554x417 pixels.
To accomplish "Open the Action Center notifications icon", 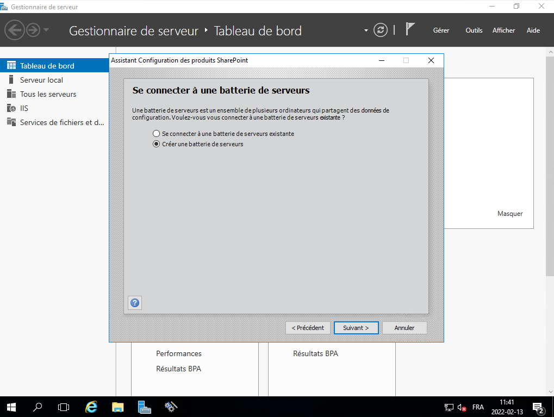I will tap(538, 407).
